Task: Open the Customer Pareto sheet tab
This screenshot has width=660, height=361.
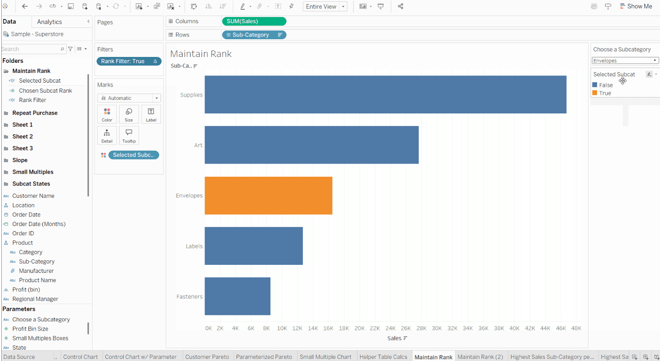Action: [x=207, y=357]
